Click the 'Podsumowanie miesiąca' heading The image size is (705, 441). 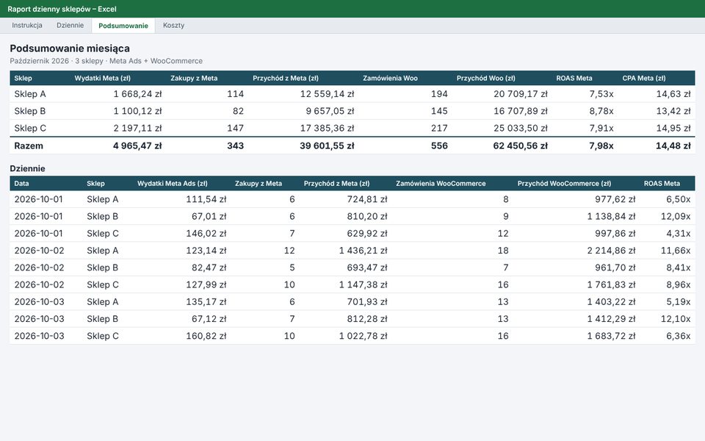[70, 49]
